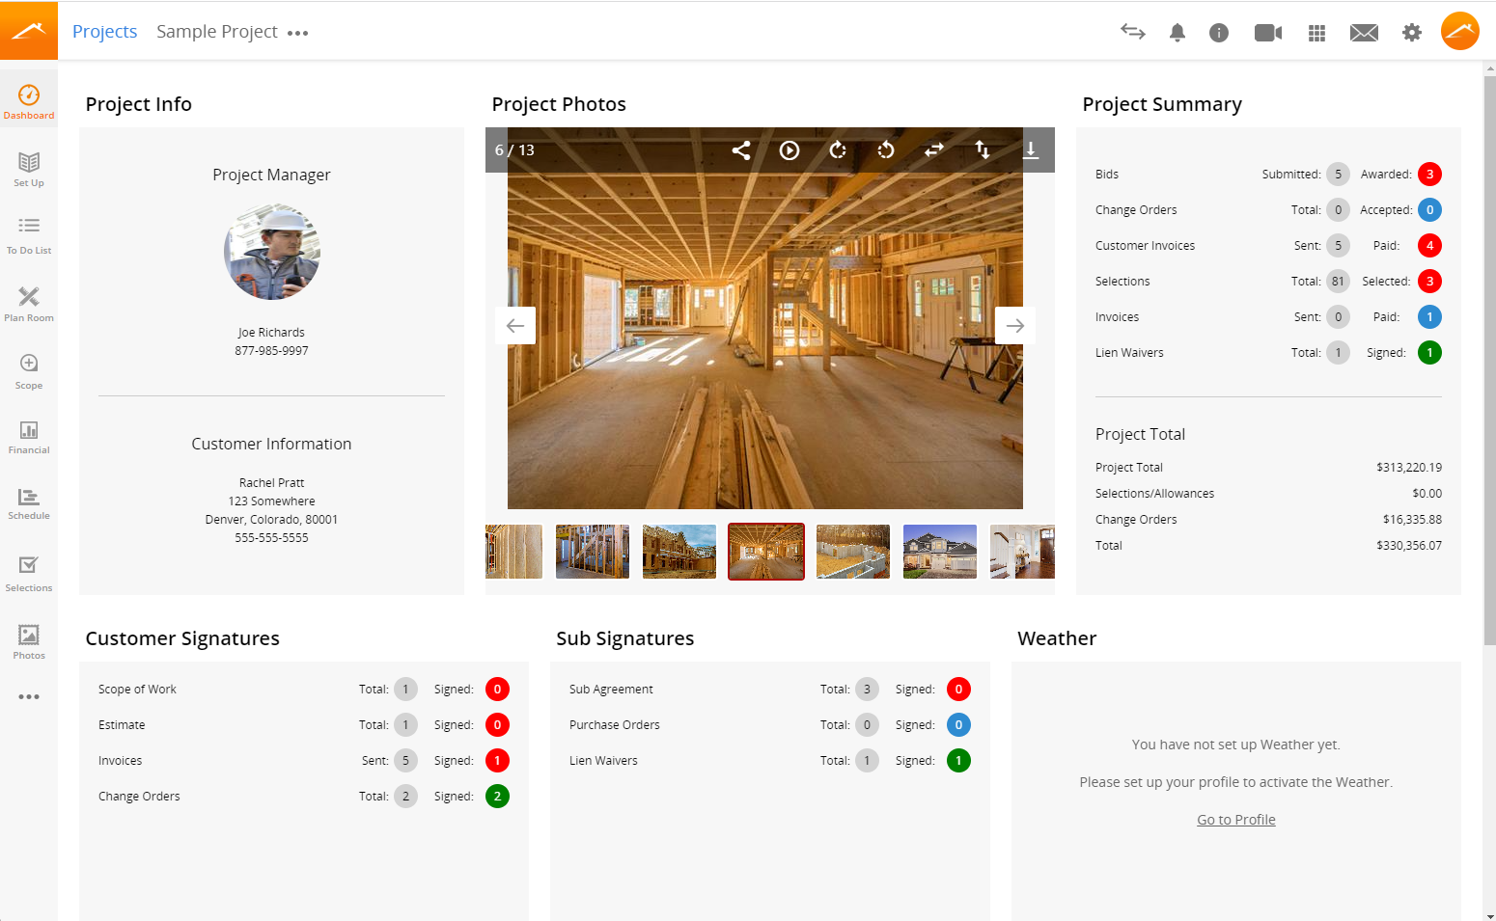Click Projects in the top navigation
Image resolution: width=1496 pixels, height=921 pixels.
pyautogui.click(x=104, y=31)
